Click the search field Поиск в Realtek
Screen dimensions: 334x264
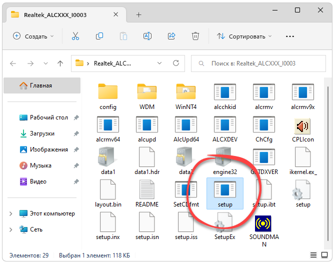(x=258, y=63)
